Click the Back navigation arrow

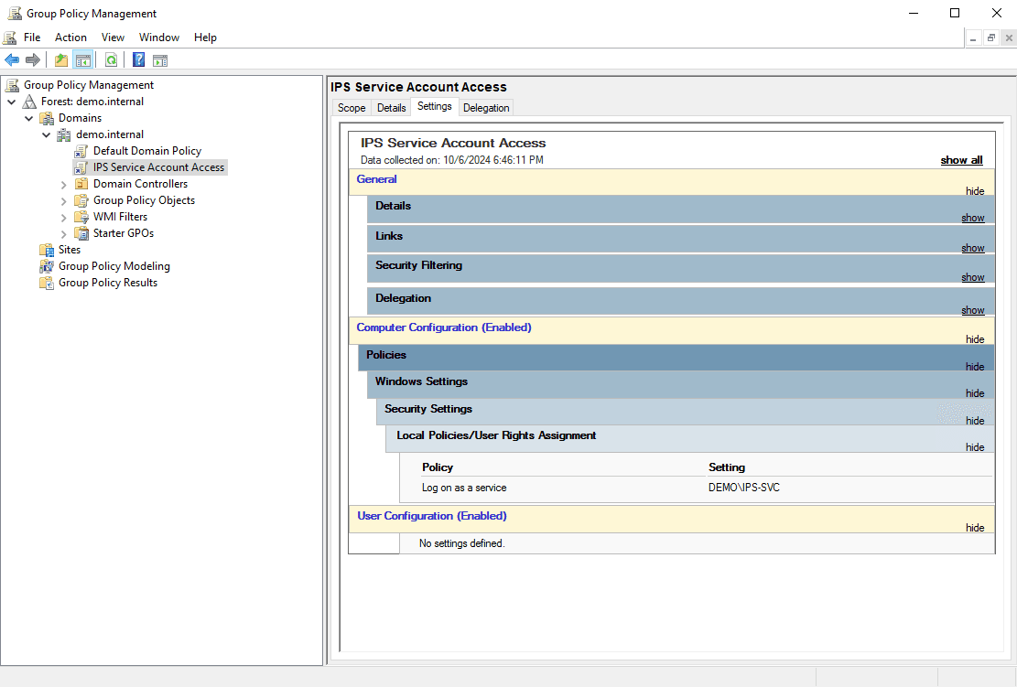(x=11, y=59)
